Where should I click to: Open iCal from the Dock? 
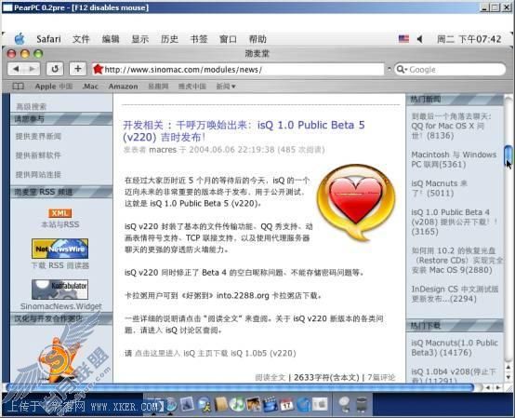[286, 404]
